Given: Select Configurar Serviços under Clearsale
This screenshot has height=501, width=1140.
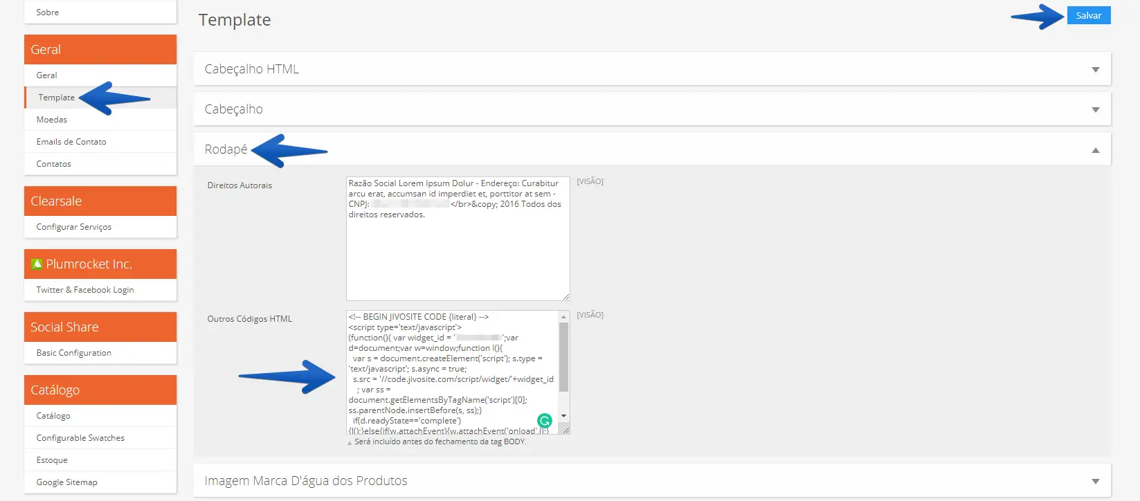Looking at the screenshot, I should pyautogui.click(x=74, y=227).
